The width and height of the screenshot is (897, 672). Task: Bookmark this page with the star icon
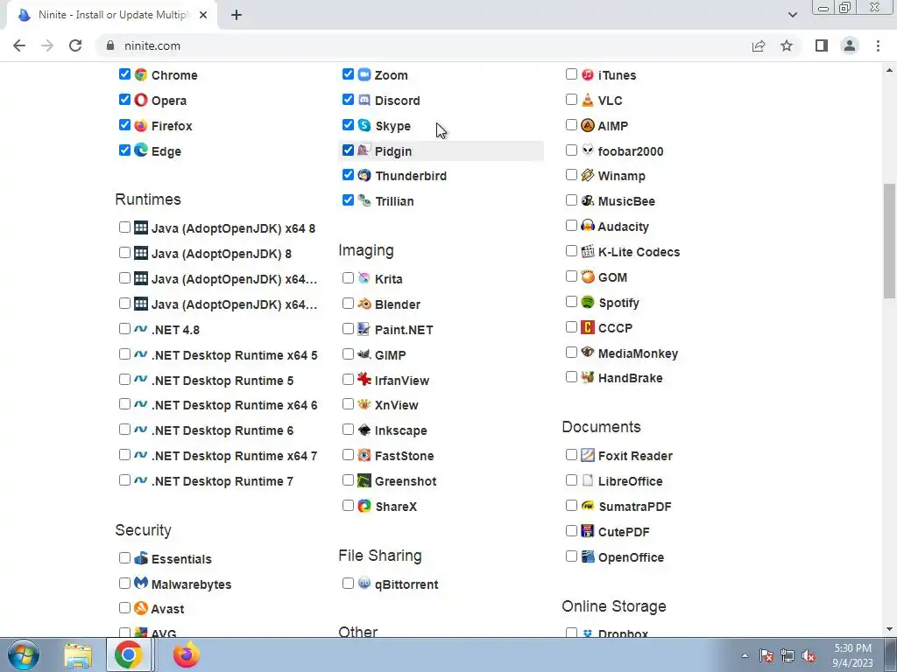[x=787, y=45]
